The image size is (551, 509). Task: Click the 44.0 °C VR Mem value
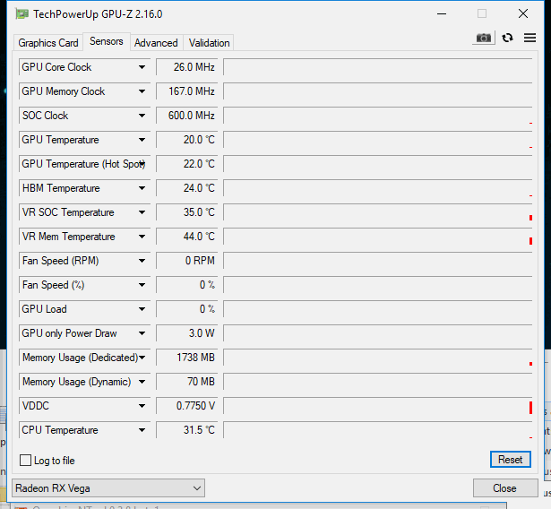coord(187,237)
